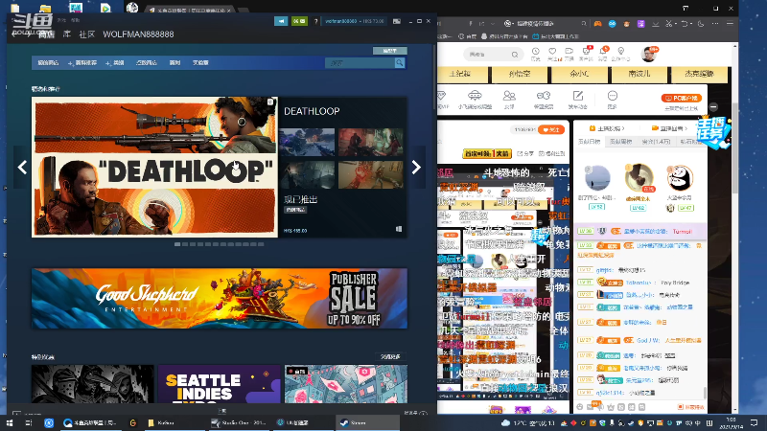This screenshot has width=767, height=431.
Task: Open the user avatar on Douyu header
Action: (x=649, y=54)
